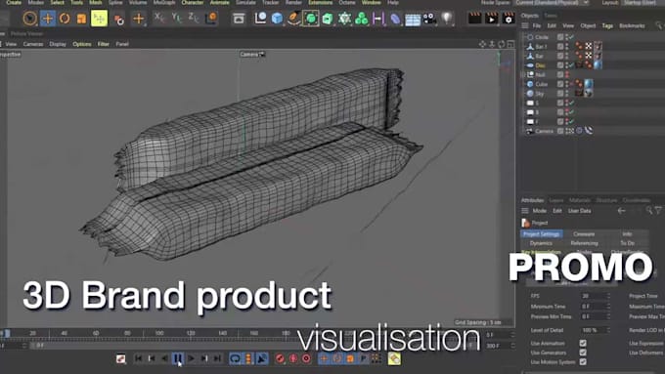Toggle Z axis lock
The width and height of the screenshot is (665, 374).
(x=194, y=18)
